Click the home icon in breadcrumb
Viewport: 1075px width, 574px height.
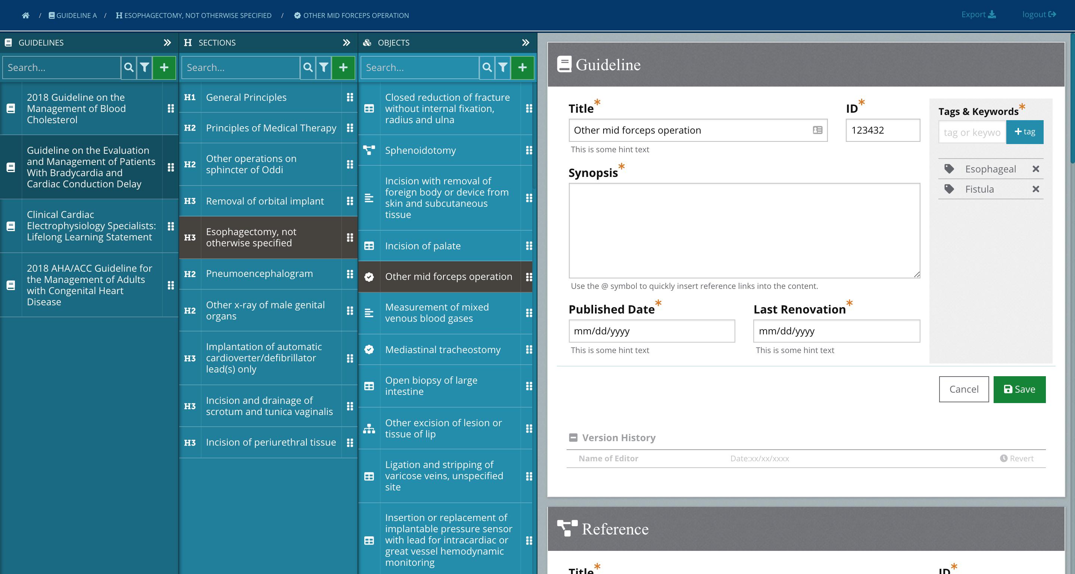(25, 15)
